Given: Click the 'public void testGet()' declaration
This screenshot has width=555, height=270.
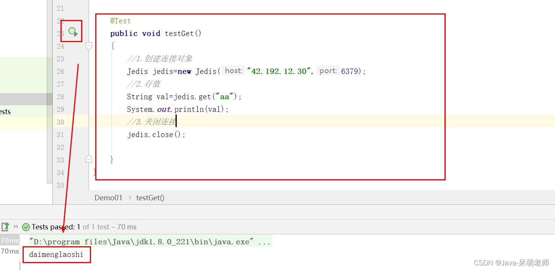Looking at the screenshot, I should click(156, 33).
